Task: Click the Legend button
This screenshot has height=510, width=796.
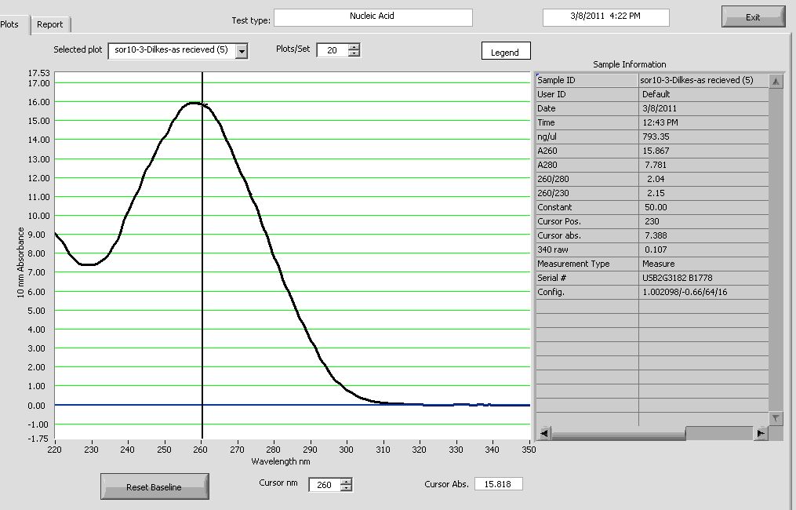Action: 506,51
